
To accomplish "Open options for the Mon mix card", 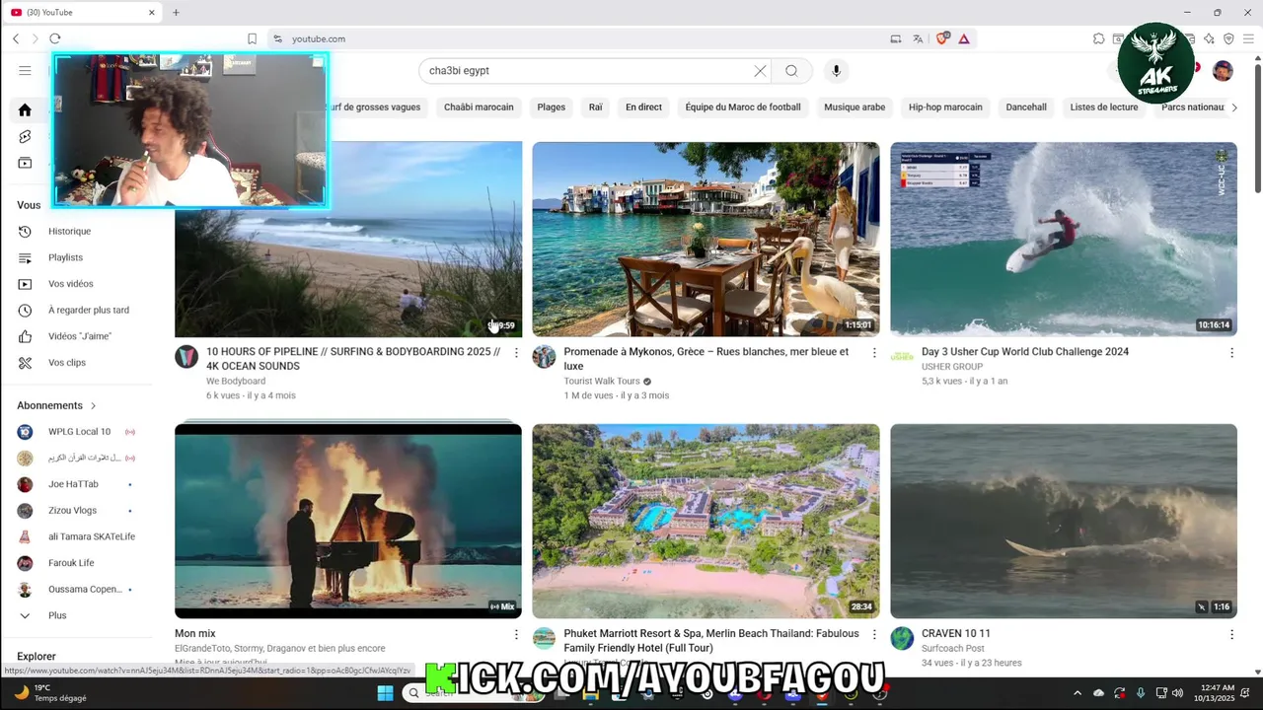I will pyautogui.click(x=516, y=635).
